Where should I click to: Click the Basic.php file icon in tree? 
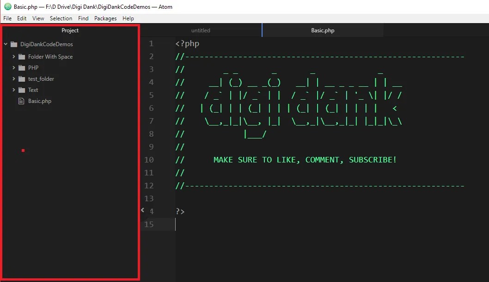pos(21,101)
